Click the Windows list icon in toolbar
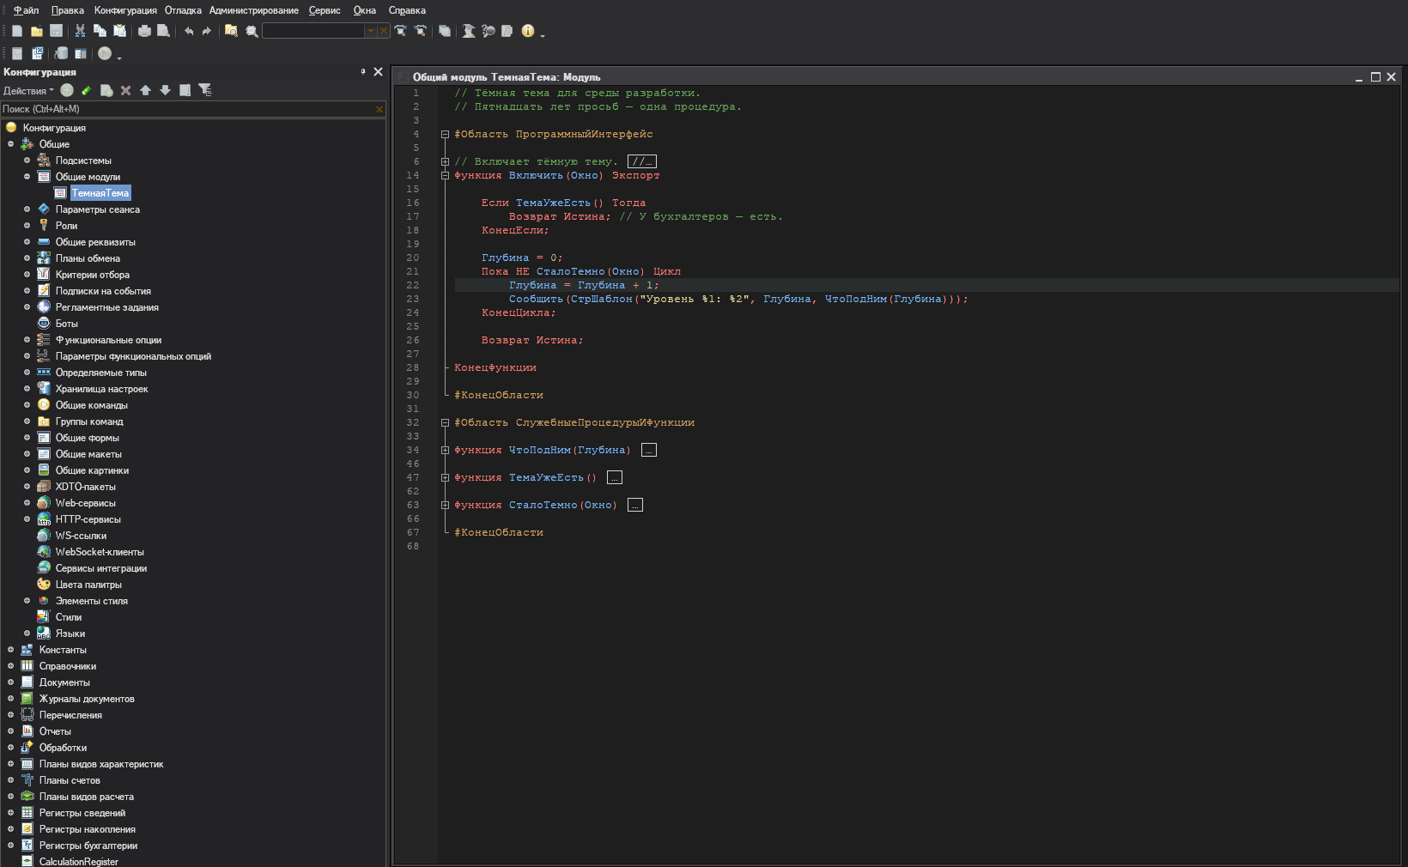This screenshot has width=1408, height=867. coord(445,31)
